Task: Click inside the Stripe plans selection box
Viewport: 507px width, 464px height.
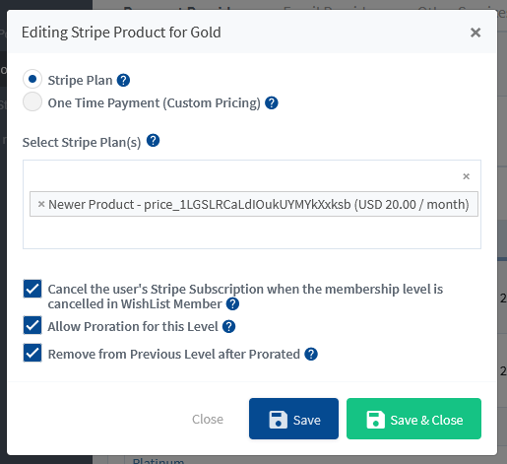Action: [x=252, y=204]
